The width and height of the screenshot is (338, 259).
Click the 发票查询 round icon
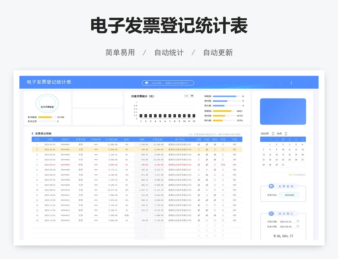[x=271, y=186]
